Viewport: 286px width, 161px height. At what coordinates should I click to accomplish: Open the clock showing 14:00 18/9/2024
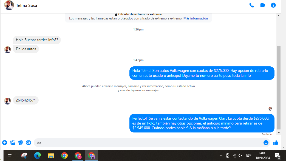click(263, 156)
